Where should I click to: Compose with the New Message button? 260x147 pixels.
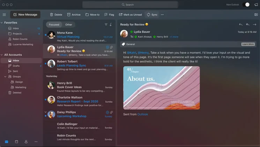[x=25, y=15]
